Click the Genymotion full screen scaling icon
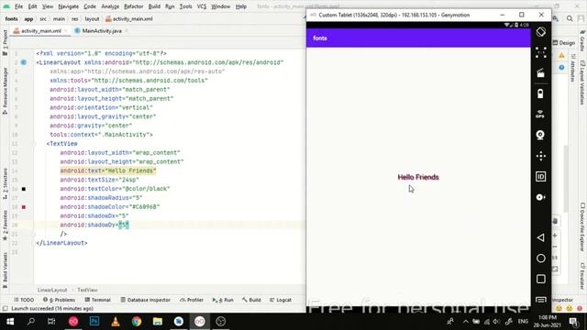This screenshot has height=330, width=587. [x=540, y=52]
